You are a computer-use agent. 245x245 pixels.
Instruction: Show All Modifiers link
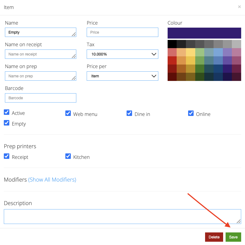52,180
